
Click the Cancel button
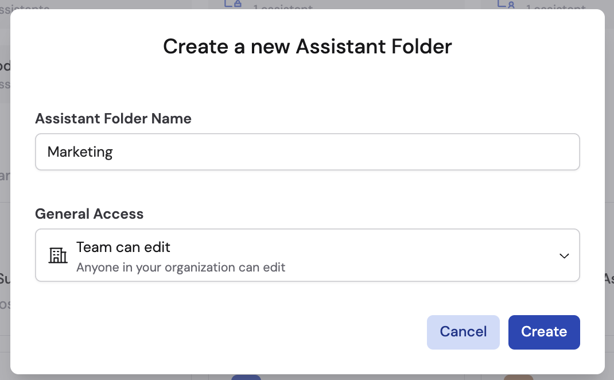[463, 332]
